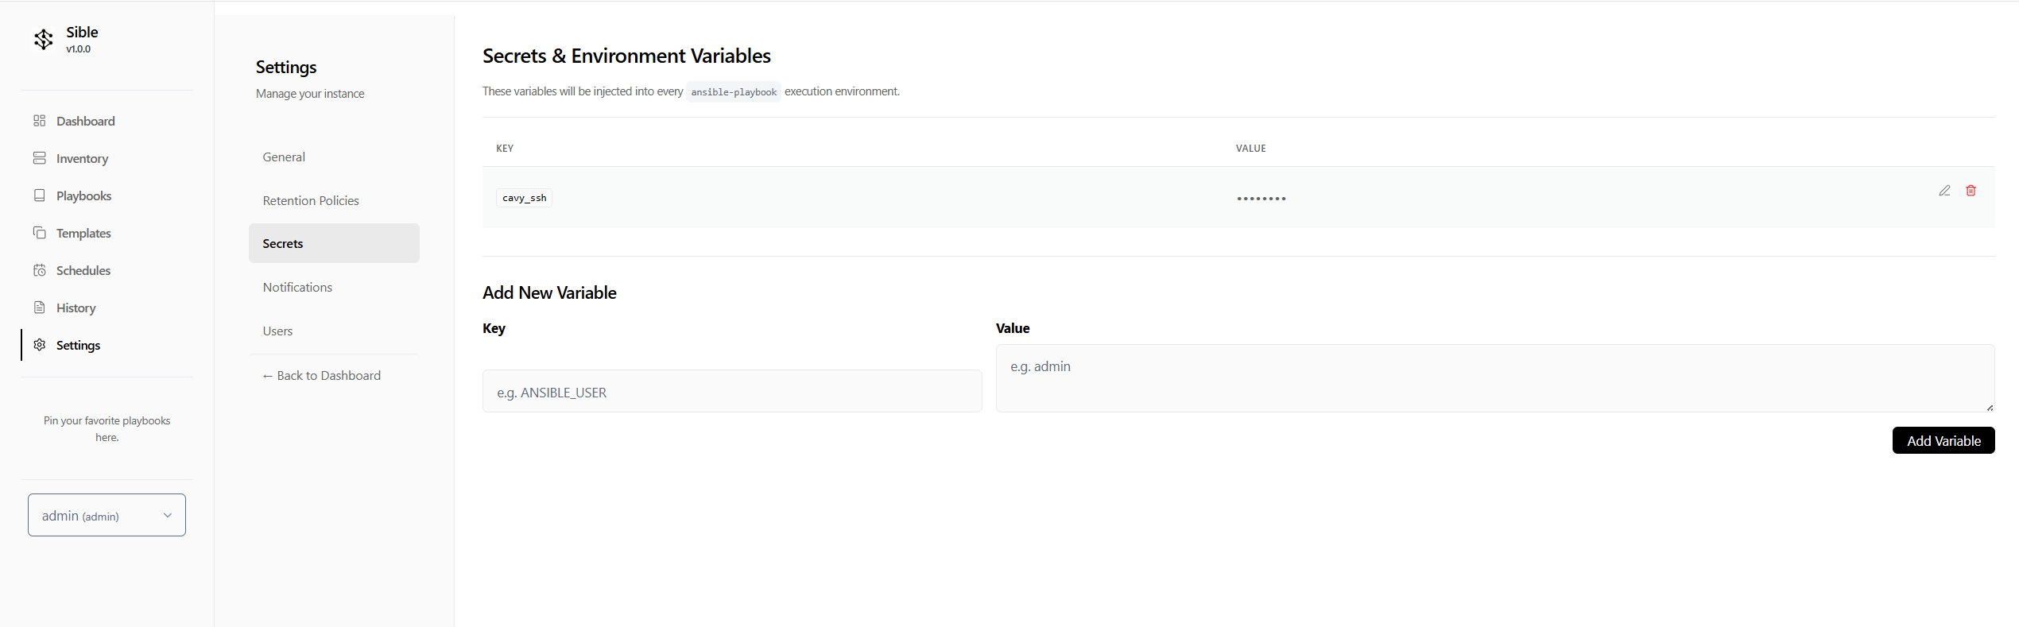Follow the Back to Dashboard link
2019x627 pixels.
322,376
